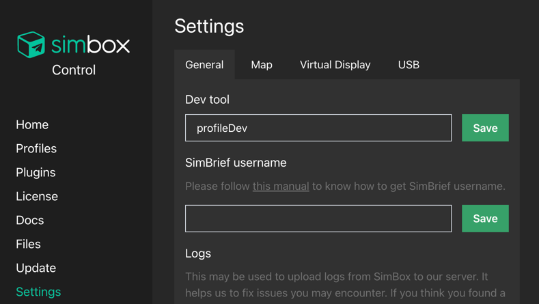Click the 'Logs' section heading
Screen dimensions: 539x304
198,254
